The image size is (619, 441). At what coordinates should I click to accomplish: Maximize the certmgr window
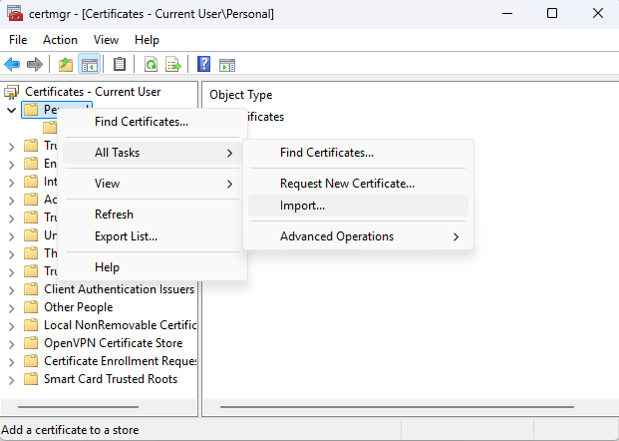pos(552,13)
